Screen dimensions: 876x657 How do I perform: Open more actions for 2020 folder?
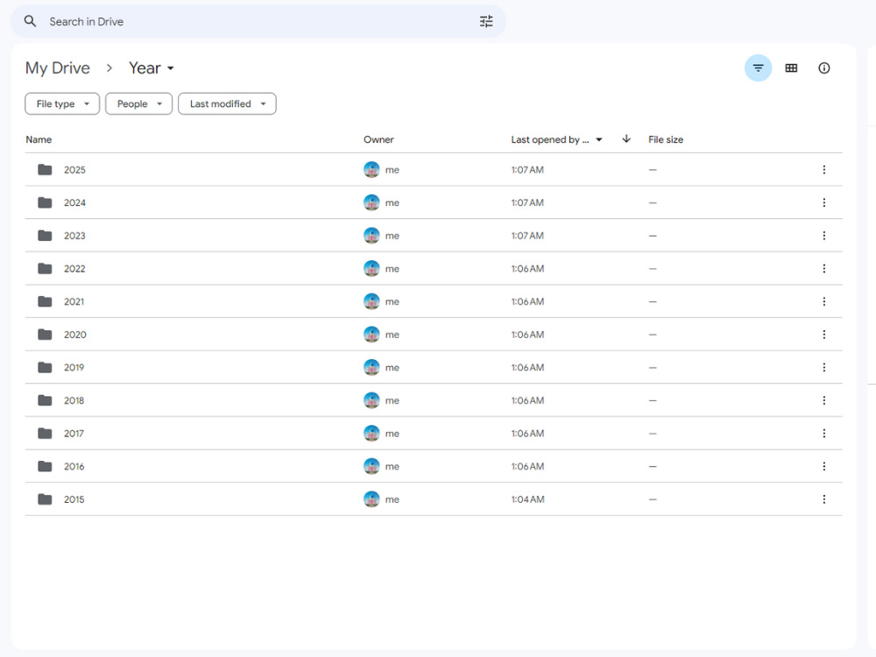pyautogui.click(x=823, y=335)
